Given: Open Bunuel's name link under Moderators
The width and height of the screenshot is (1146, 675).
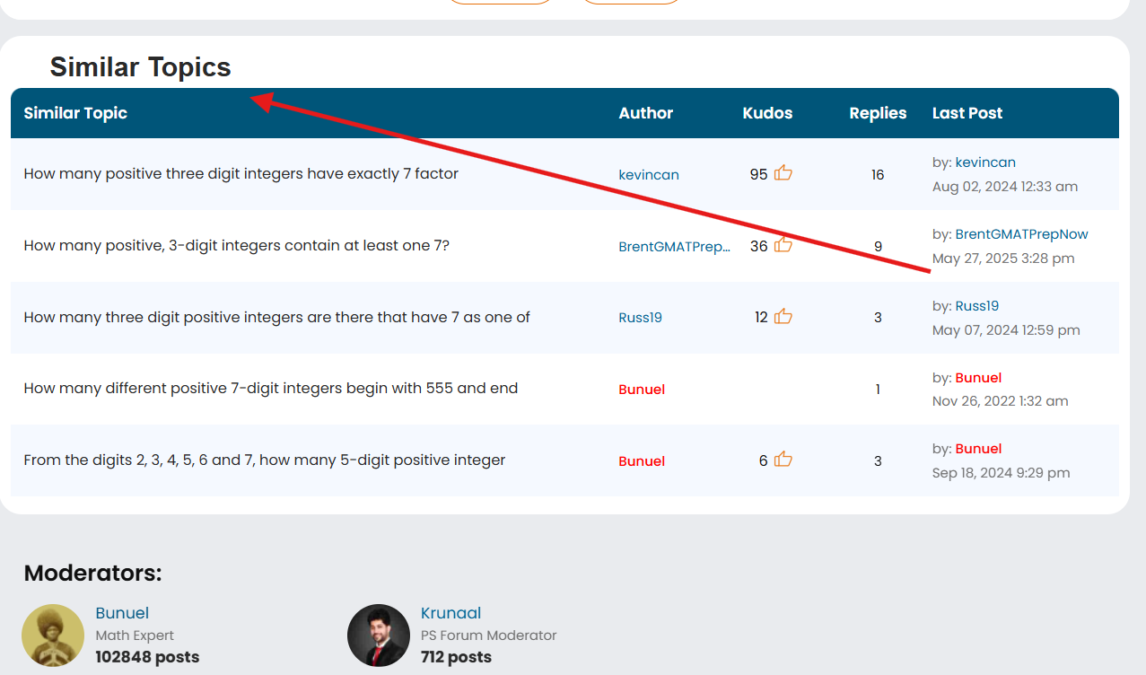Looking at the screenshot, I should [122, 613].
